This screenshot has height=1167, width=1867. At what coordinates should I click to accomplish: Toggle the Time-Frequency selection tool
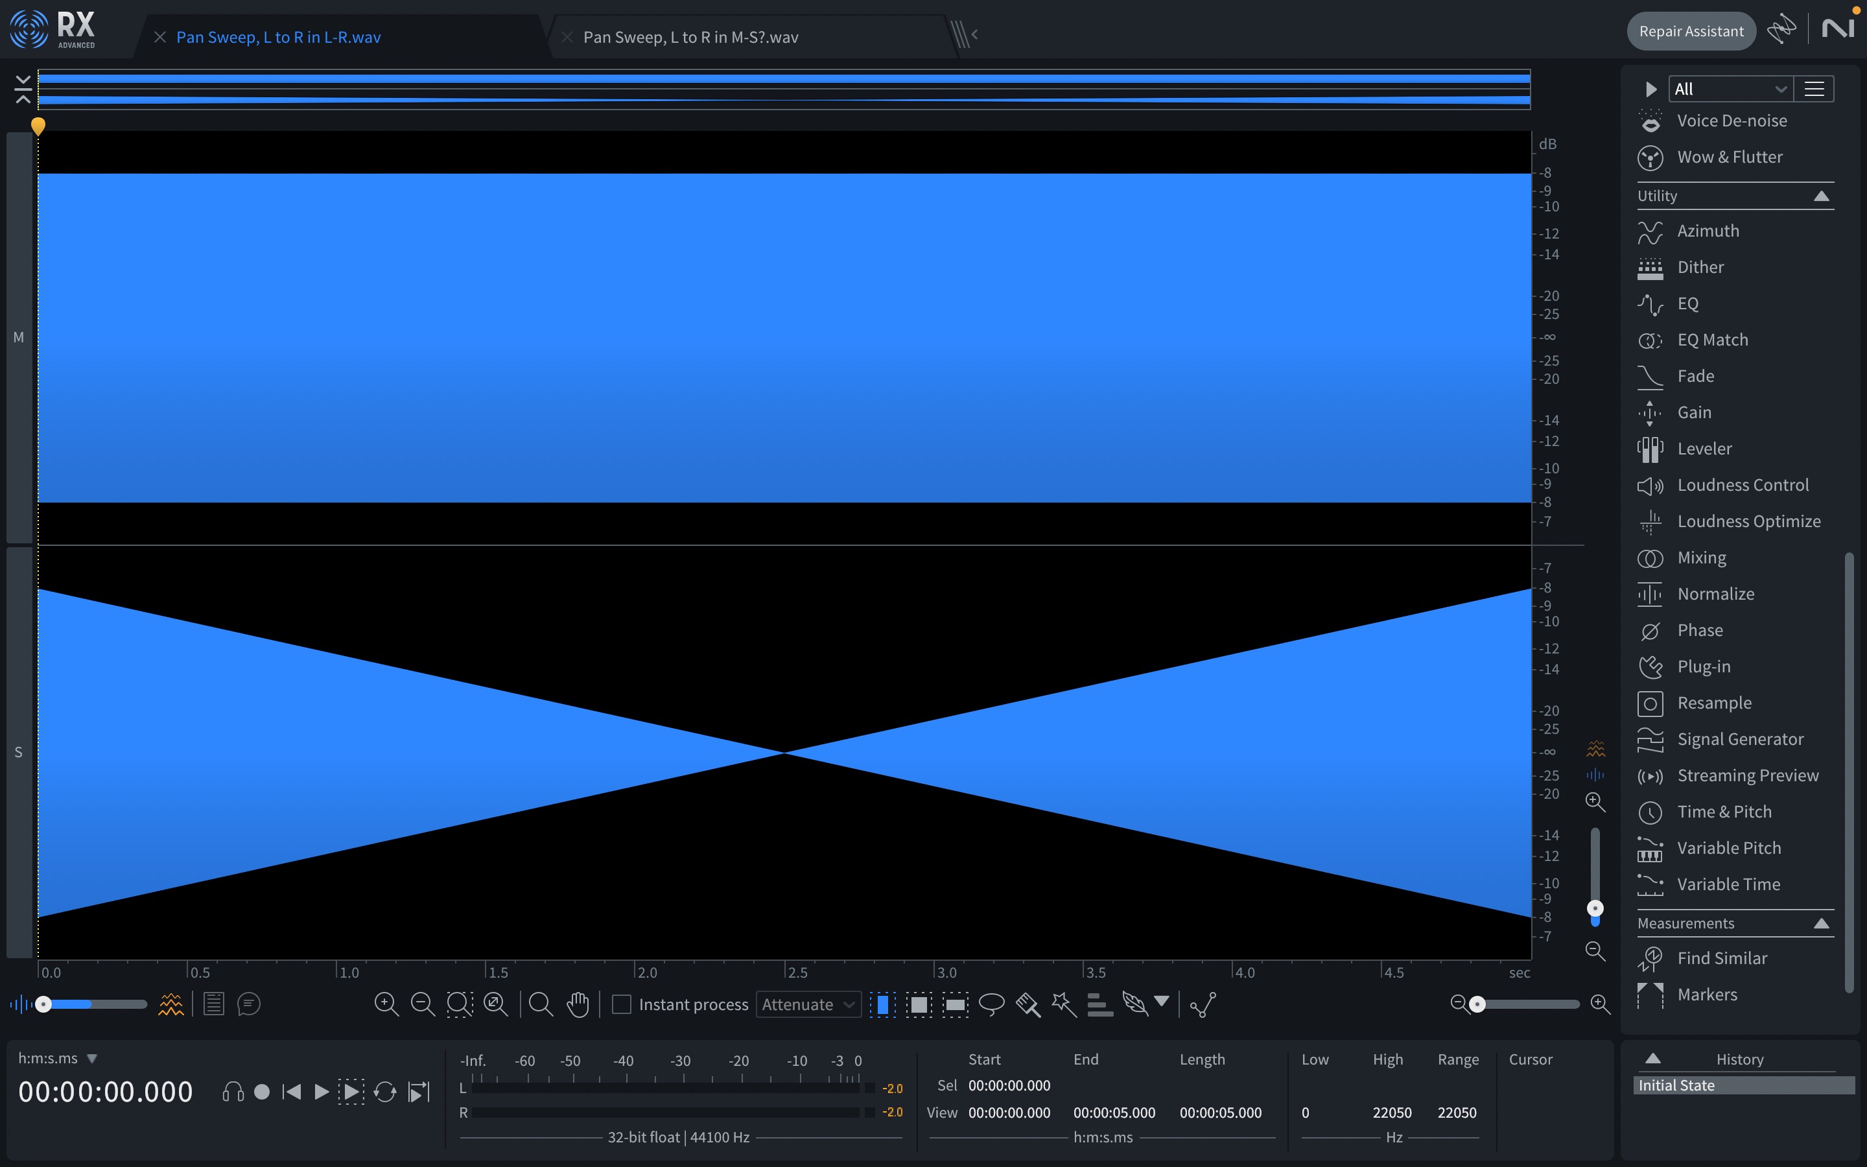point(919,1004)
